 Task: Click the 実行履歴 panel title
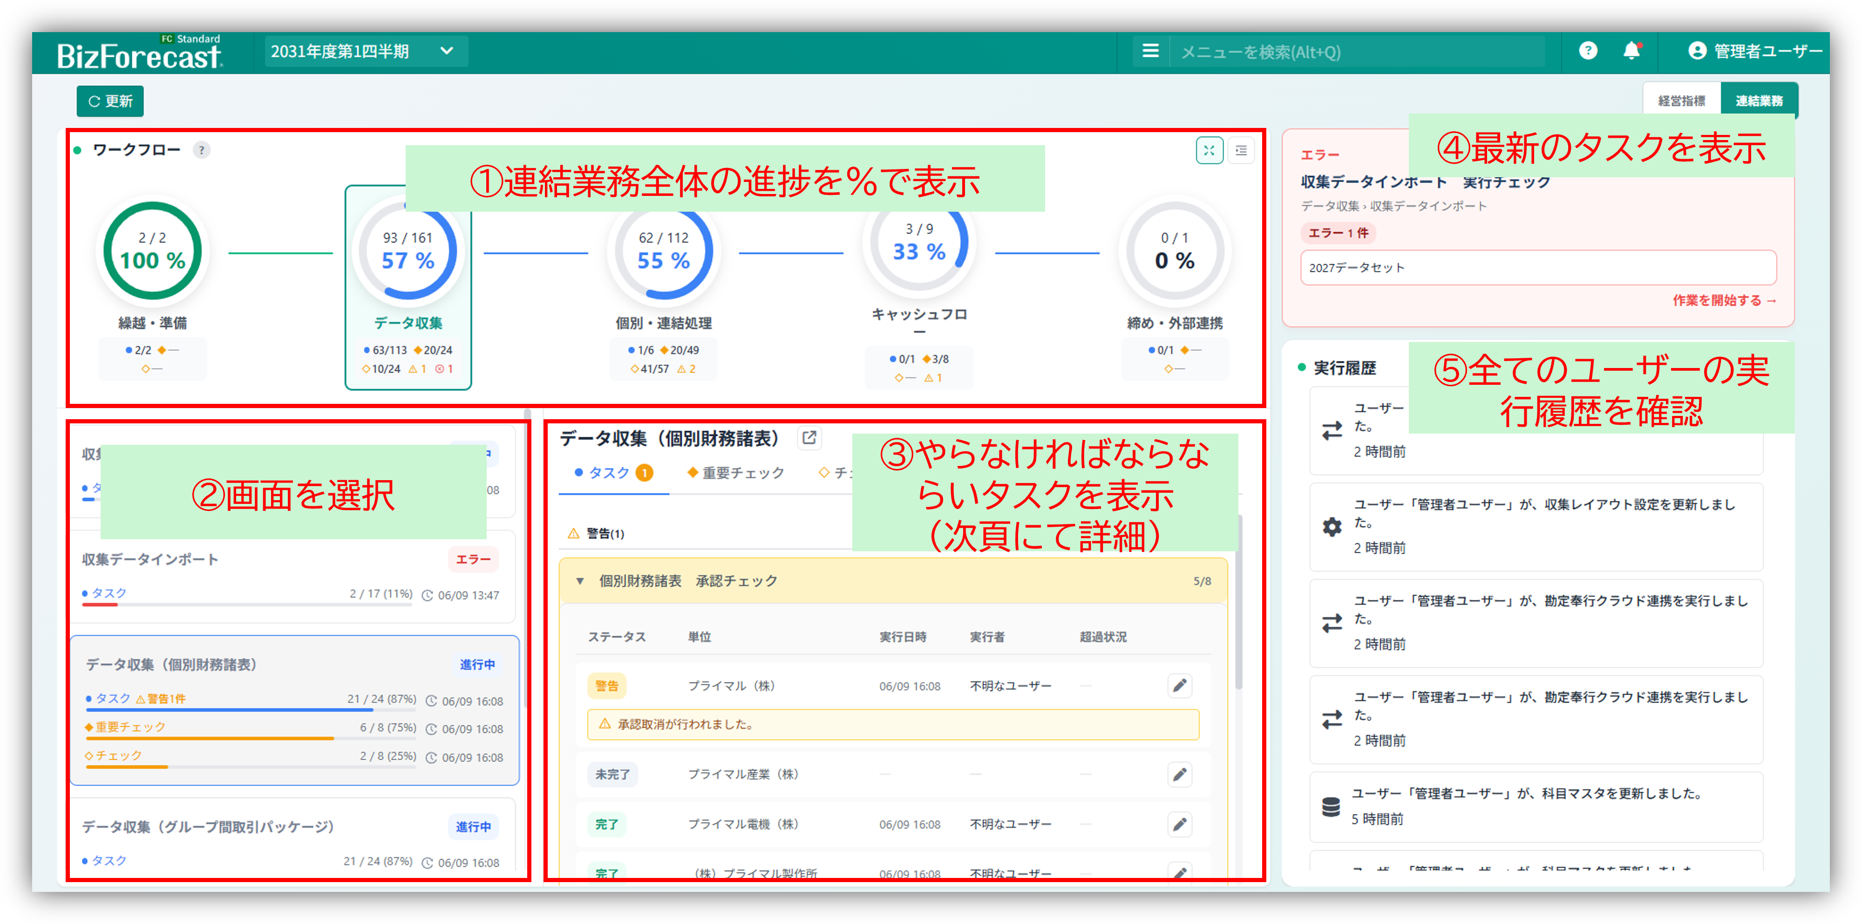coord(1345,368)
